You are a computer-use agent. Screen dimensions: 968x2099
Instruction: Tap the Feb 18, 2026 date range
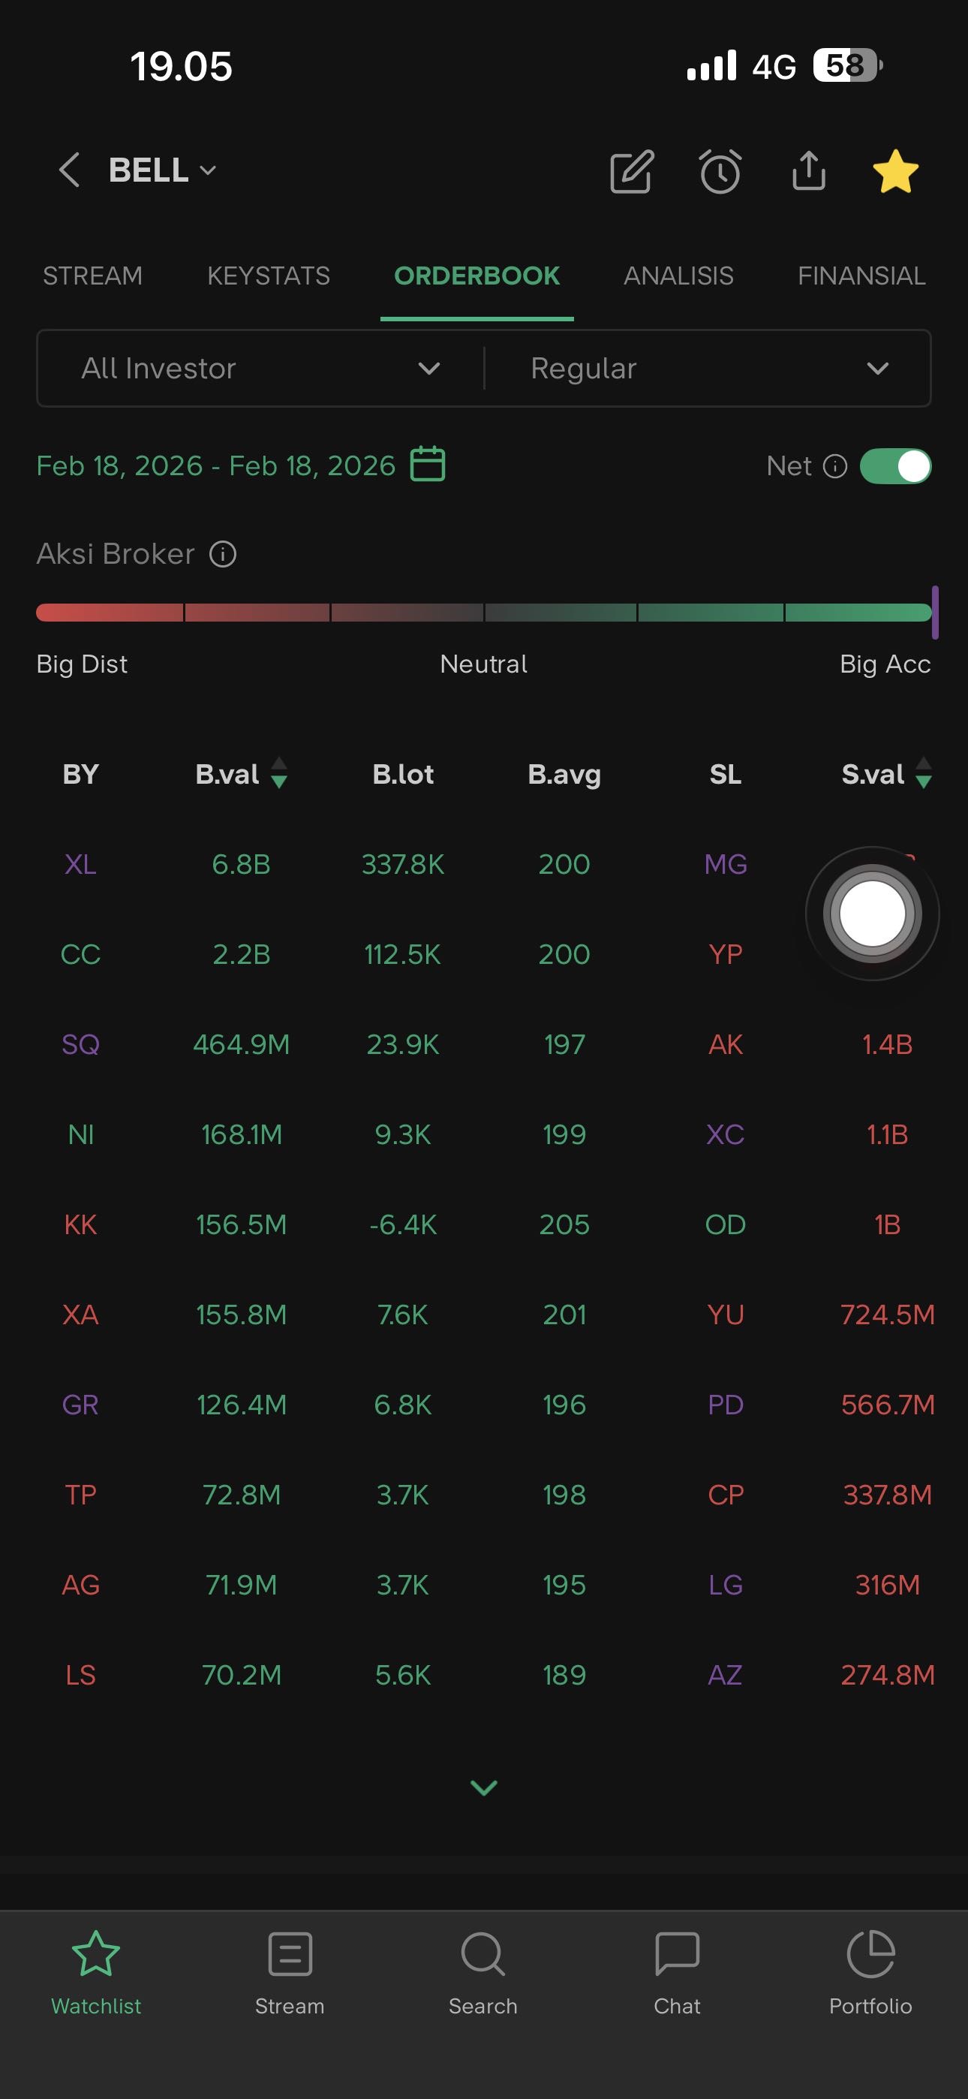[216, 465]
